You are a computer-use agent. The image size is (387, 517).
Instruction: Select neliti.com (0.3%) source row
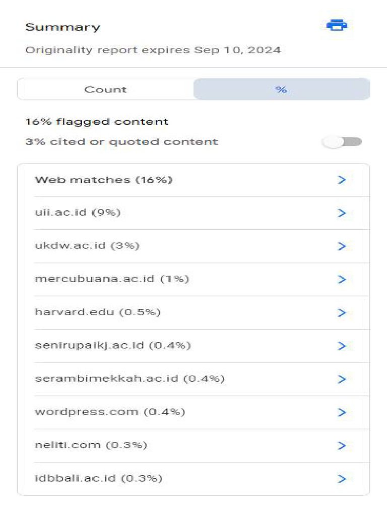pyautogui.click(x=91, y=445)
